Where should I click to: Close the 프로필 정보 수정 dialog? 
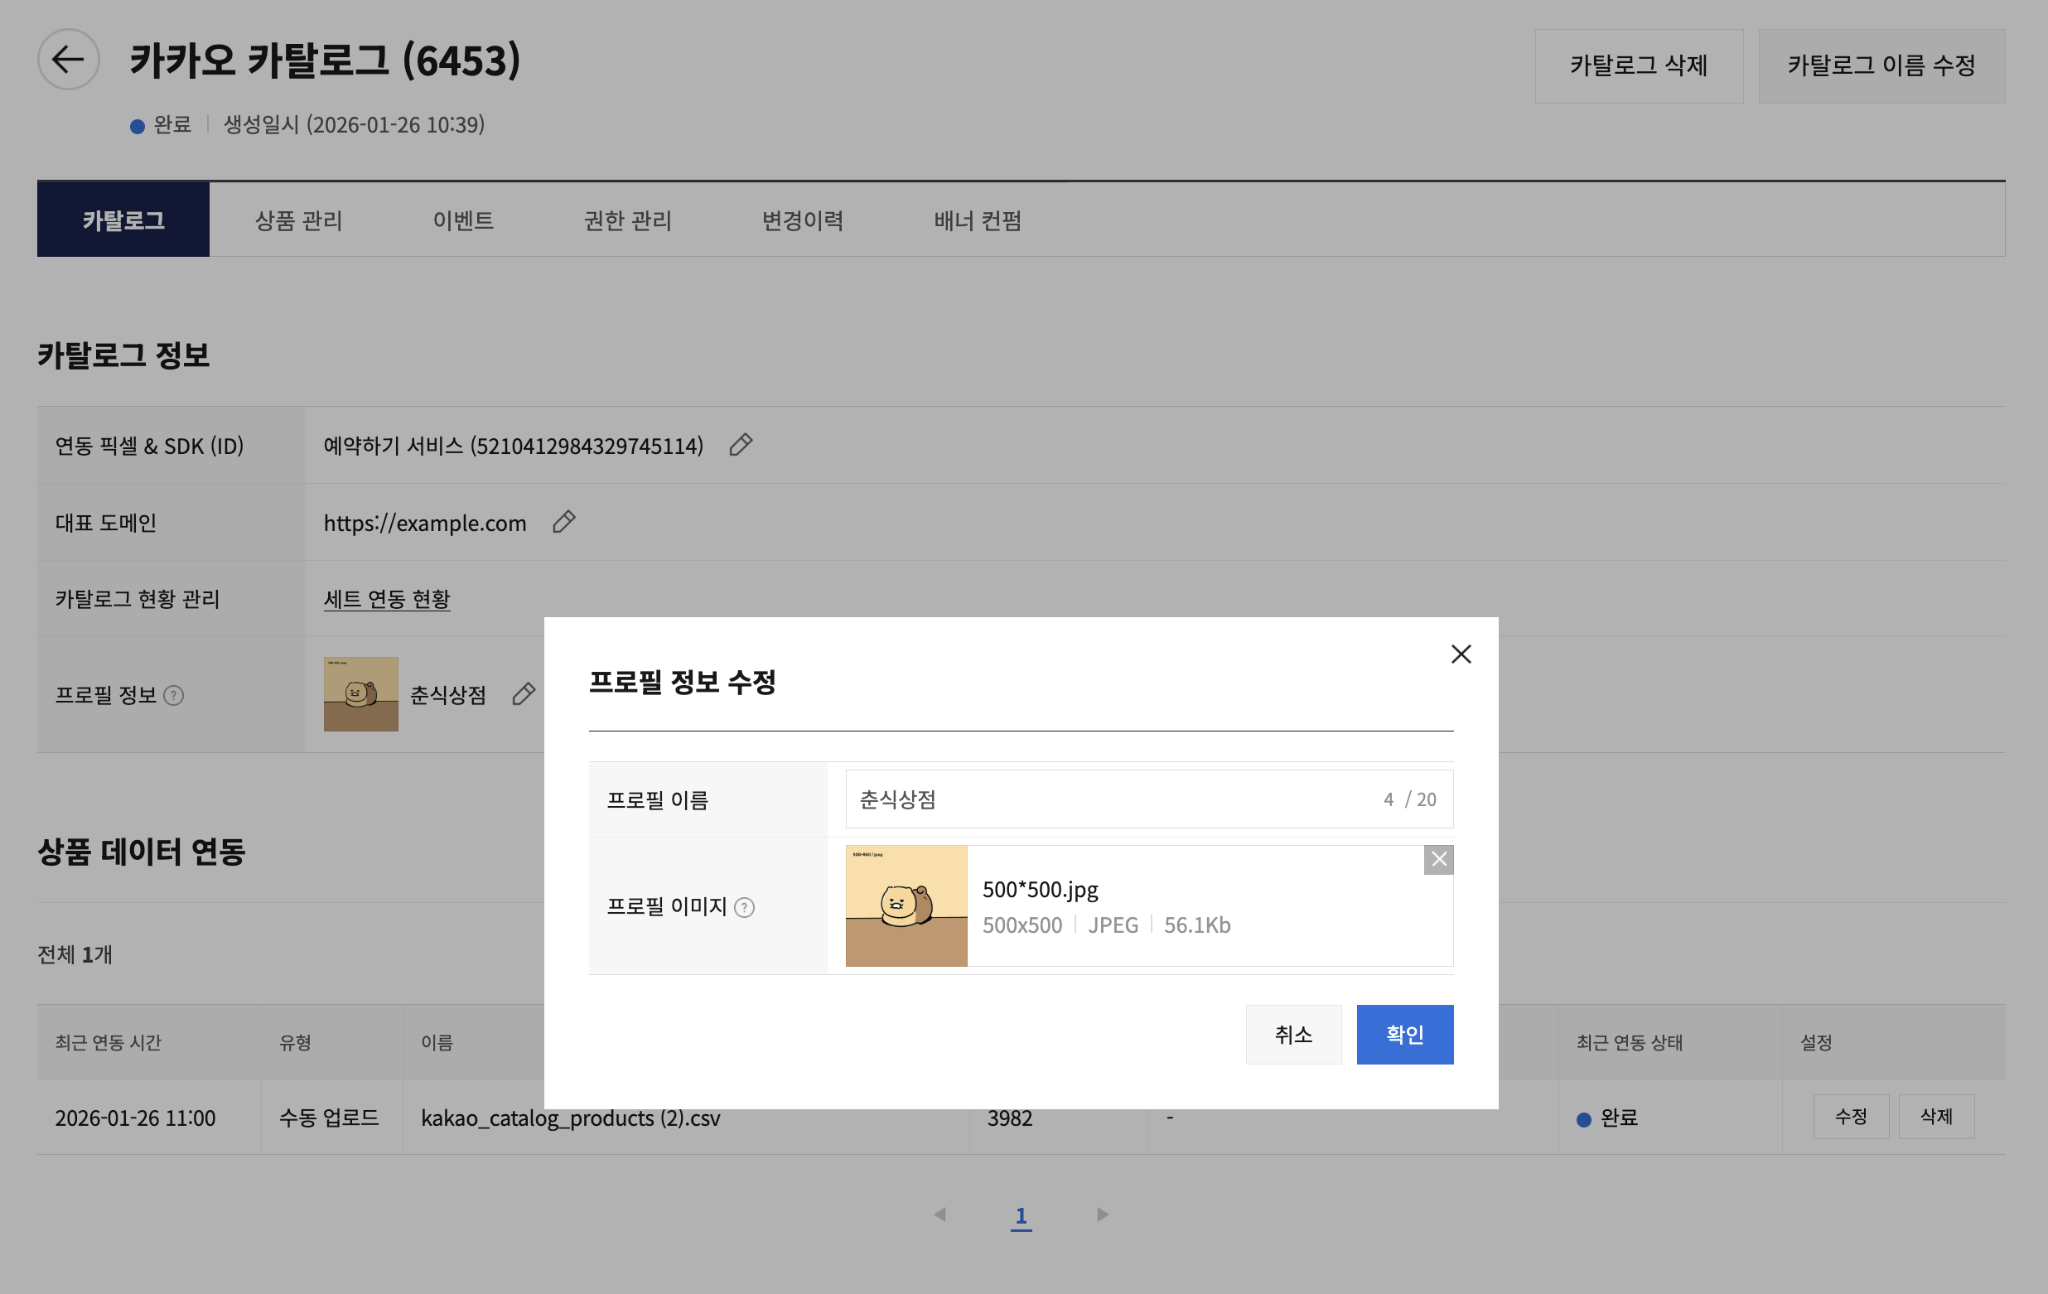pos(1461,654)
